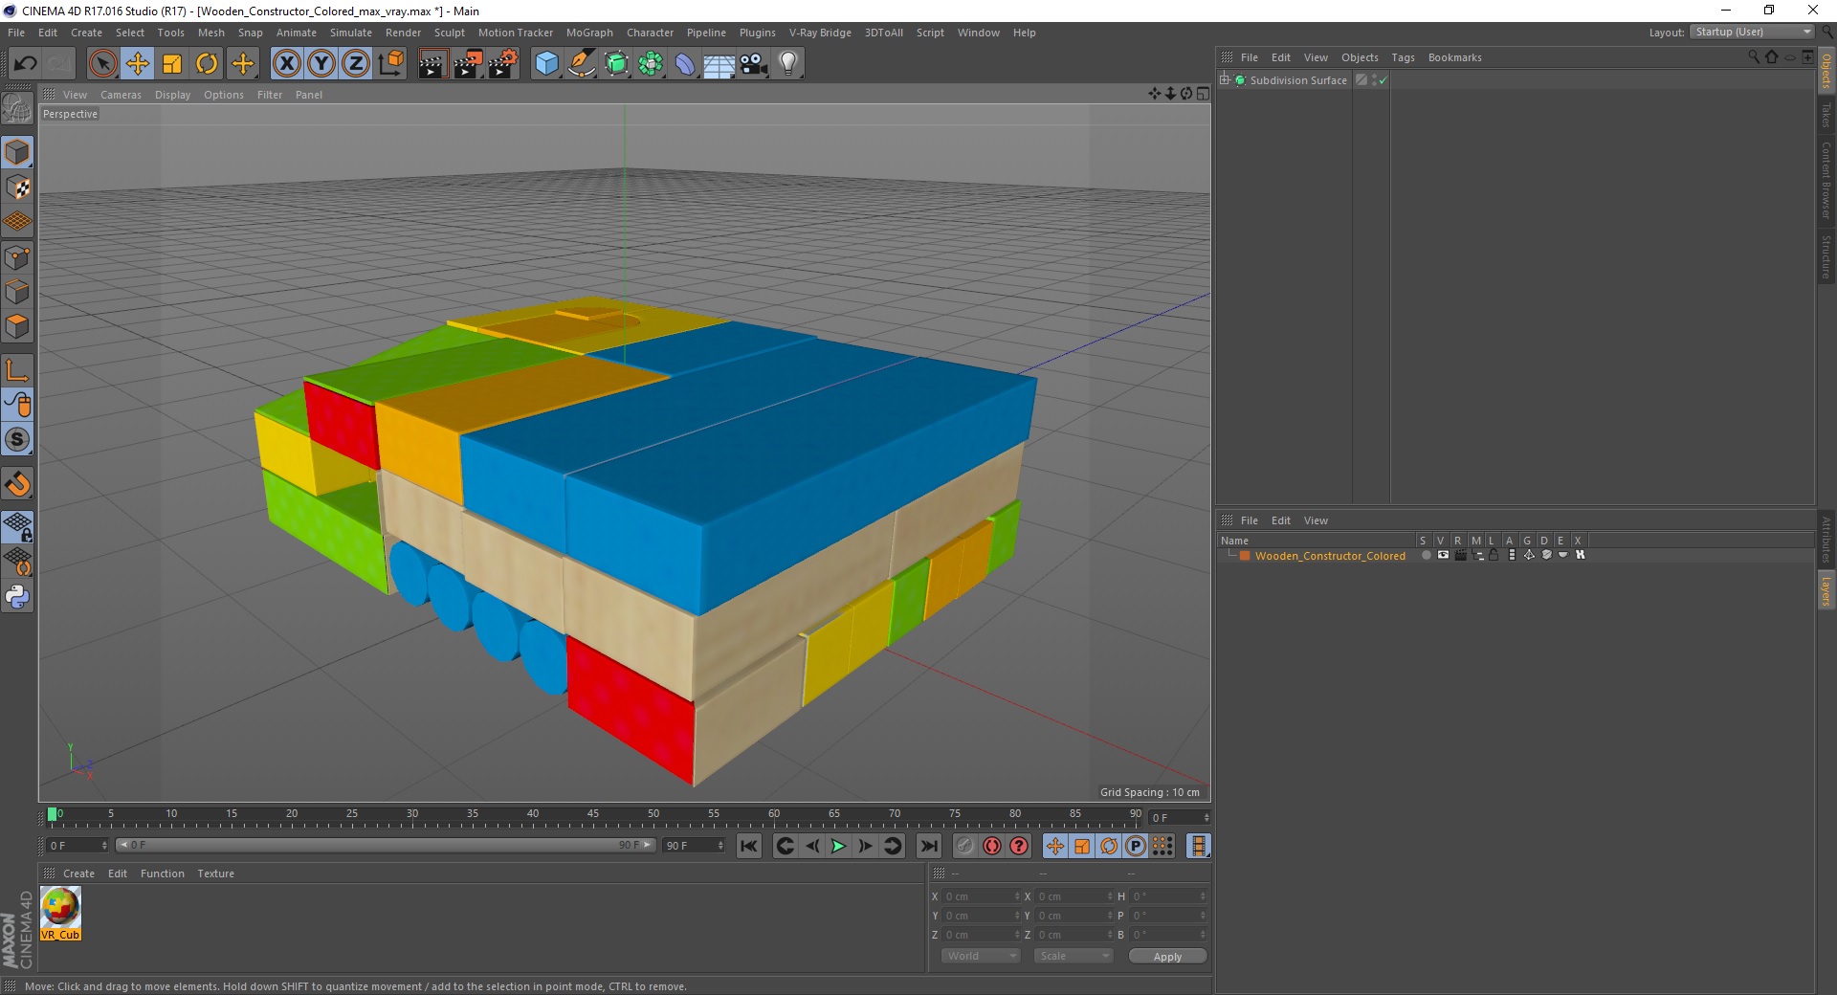The image size is (1837, 995).
Task: Go to start of animation
Action: tap(749, 846)
